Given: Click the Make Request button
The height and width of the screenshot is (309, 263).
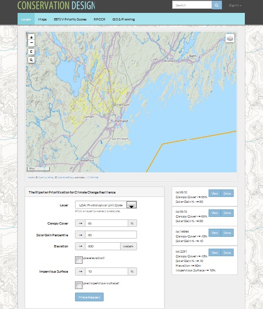Looking at the screenshot, I should [x=90, y=297].
